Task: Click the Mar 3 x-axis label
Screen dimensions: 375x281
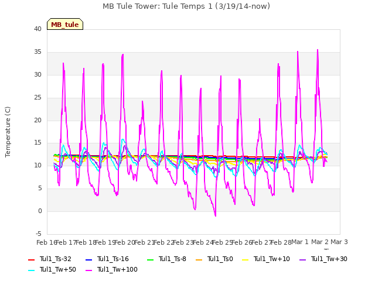Action: pyautogui.click(x=339, y=242)
